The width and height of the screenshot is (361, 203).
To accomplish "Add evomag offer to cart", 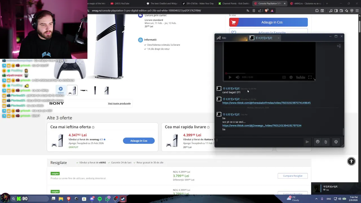I will pos(139,141).
